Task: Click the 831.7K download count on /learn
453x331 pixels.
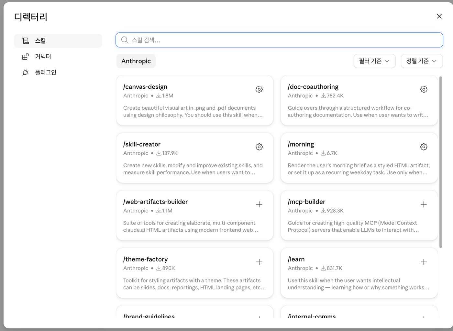Action: (331, 269)
